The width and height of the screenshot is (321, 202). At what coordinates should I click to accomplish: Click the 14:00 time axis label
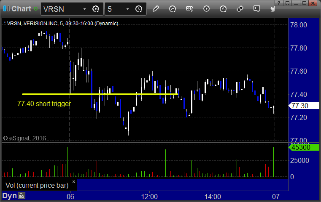[213, 197]
